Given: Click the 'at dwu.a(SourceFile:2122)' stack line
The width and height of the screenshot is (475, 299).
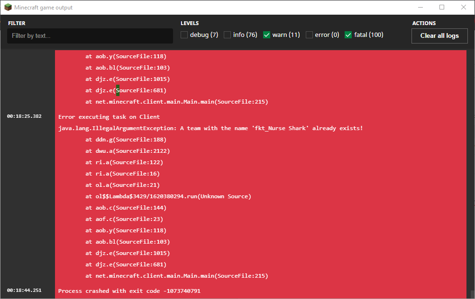Looking at the screenshot, I should [x=128, y=151].
